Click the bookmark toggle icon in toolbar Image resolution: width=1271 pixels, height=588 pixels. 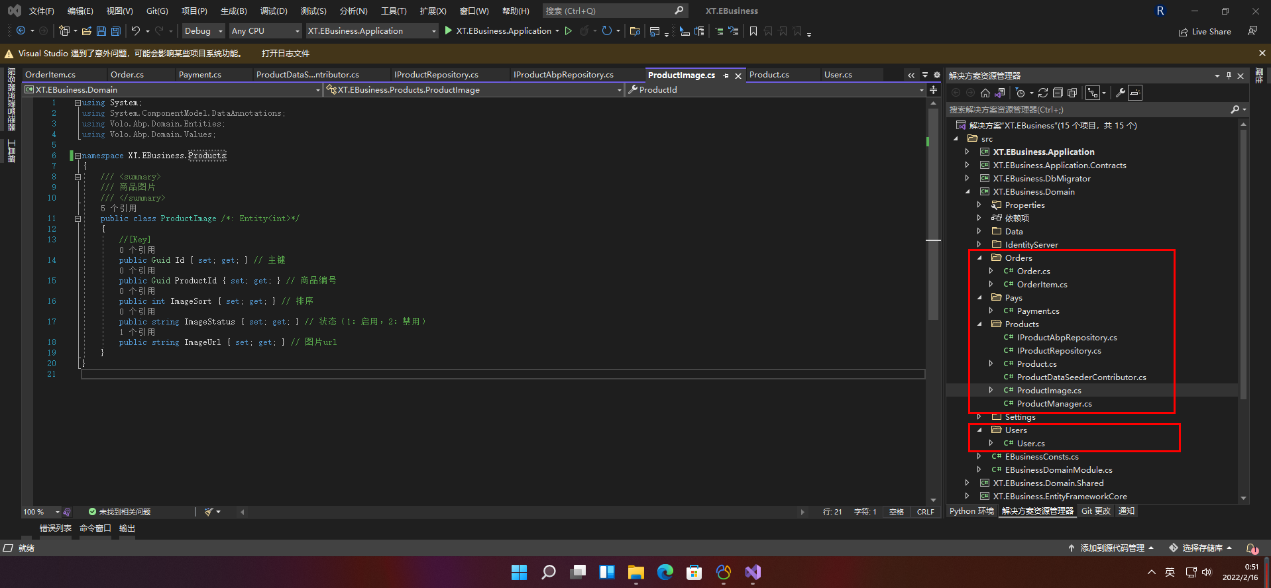[753, 31]
